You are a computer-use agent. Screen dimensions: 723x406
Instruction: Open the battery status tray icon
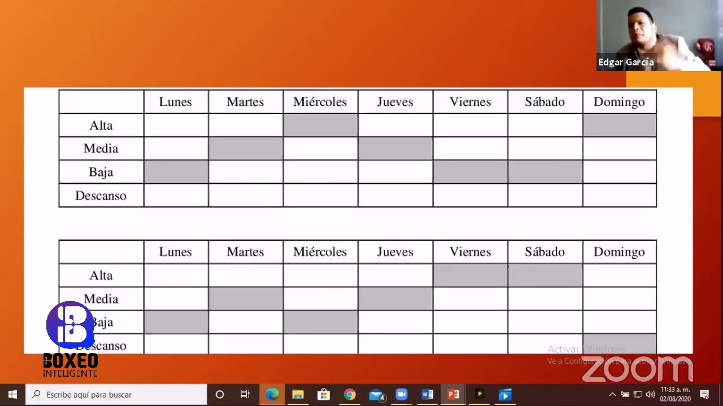pos(625,395)
